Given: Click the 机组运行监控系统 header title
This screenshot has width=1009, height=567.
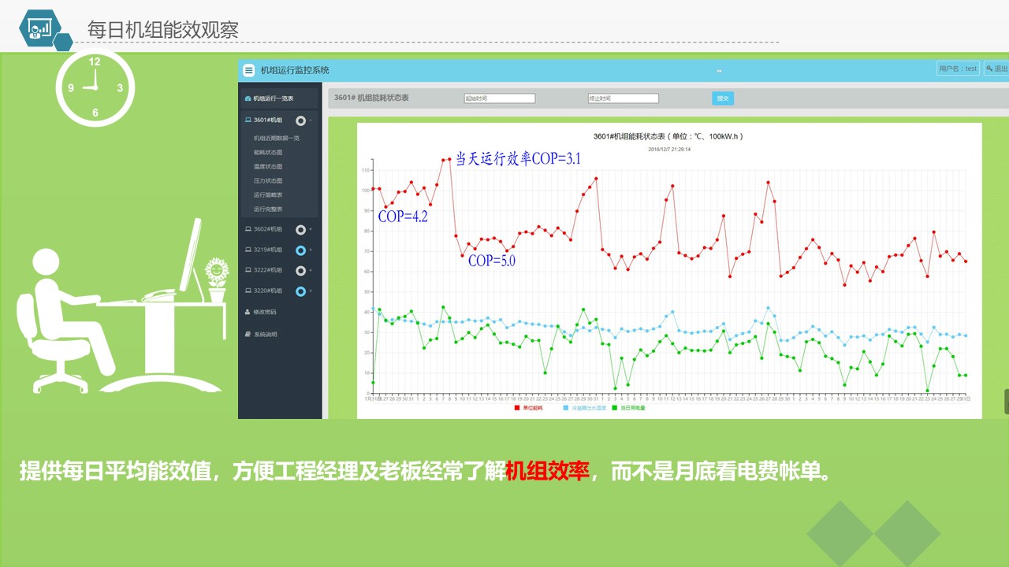Looking at the screenshot, I should coord(296,70).
